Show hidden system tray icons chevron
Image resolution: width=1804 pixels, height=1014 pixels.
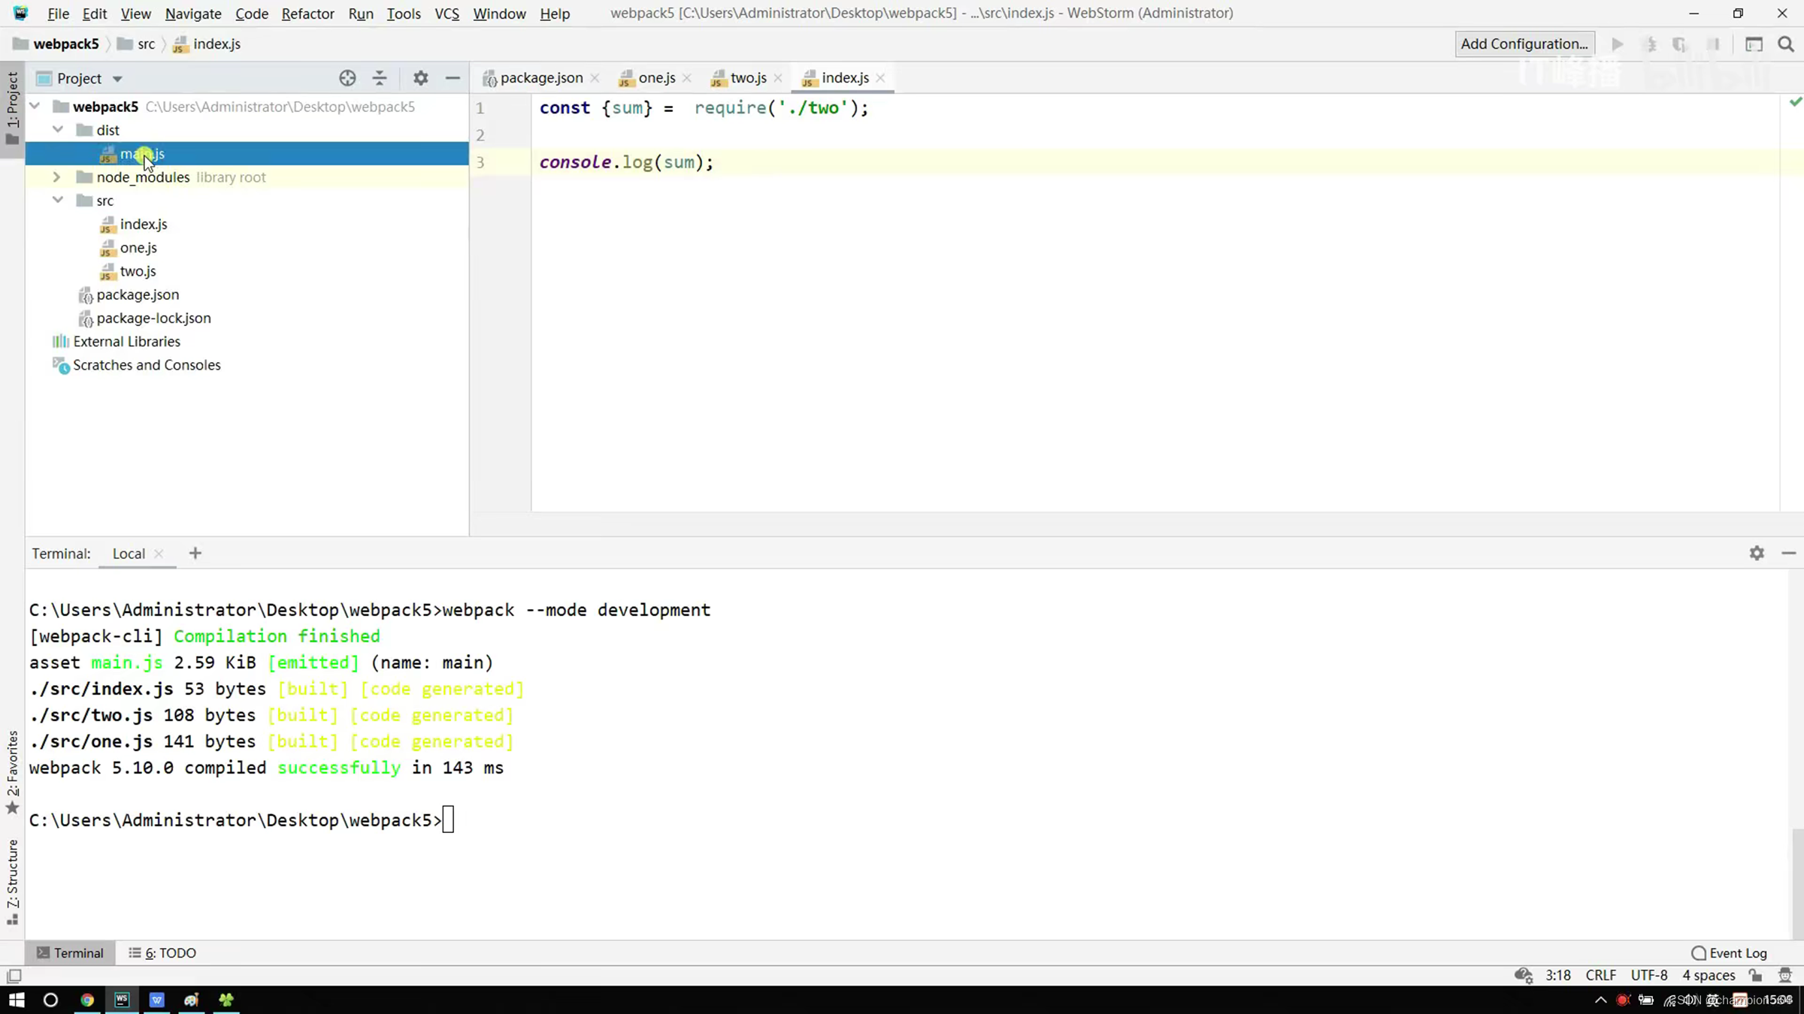point(1600,1000)
